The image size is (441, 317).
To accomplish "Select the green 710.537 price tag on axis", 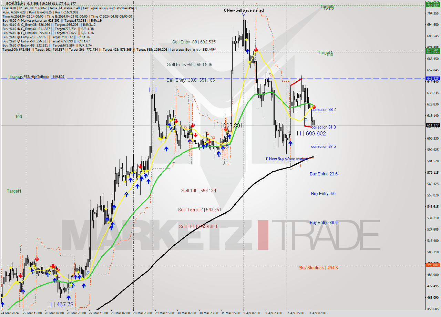I will coord(433,5).
